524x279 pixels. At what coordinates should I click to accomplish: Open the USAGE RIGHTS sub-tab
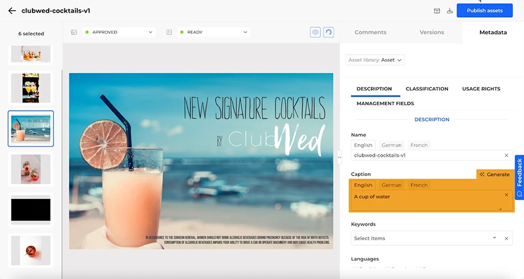481,89
